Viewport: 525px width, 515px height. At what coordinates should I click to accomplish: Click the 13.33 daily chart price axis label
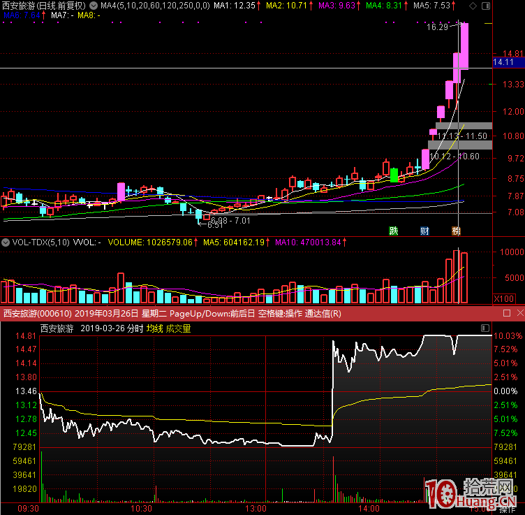pos(513,85)
